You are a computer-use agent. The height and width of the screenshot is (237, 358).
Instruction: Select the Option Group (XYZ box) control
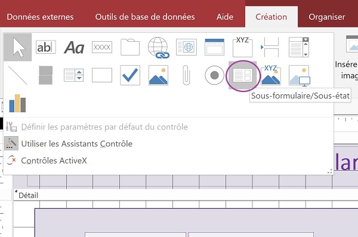[x=243, y=47]
